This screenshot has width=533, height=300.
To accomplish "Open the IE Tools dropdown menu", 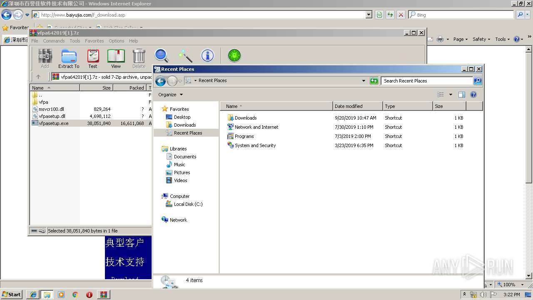I will (x=503, y=39).
